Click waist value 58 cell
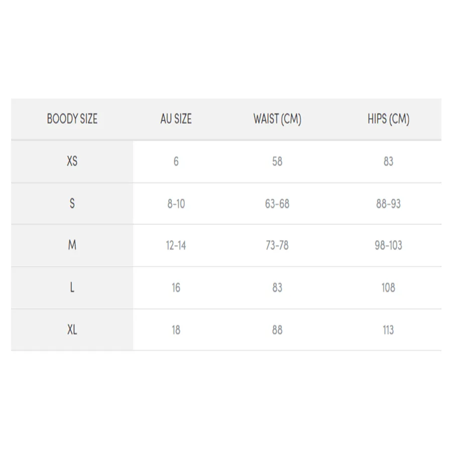The height and width of the screenshot is (452, 452). (x=277, y=161)
